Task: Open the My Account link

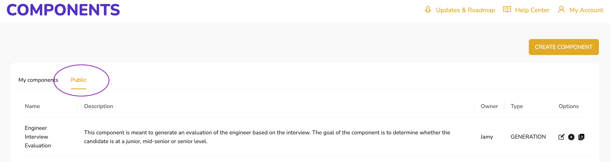Action: 586,10
